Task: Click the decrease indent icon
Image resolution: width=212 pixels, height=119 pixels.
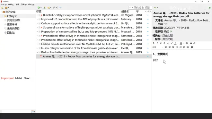Action: [184, 47]
